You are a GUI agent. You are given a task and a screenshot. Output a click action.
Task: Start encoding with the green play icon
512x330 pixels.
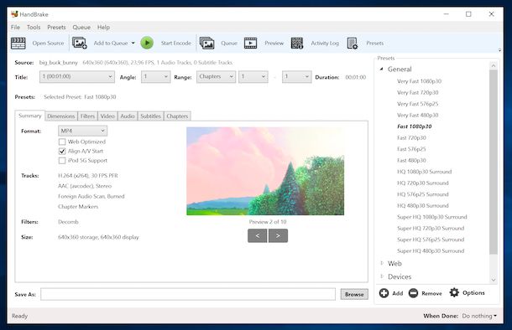click(x=147, y=43)
